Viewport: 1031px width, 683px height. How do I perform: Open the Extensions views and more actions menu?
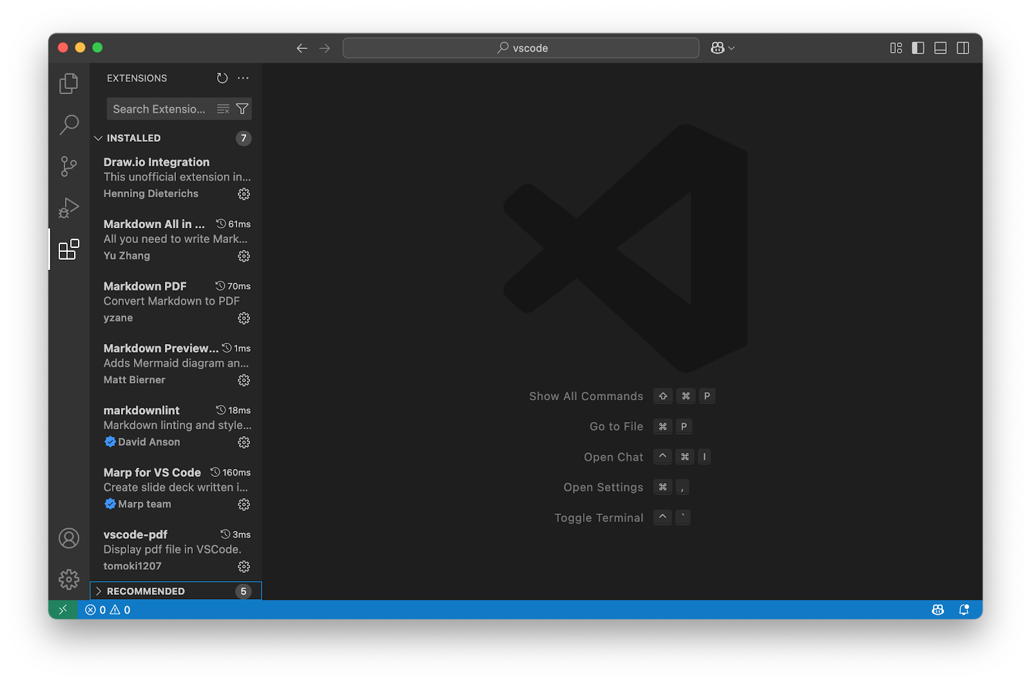(x=243, y=78)
